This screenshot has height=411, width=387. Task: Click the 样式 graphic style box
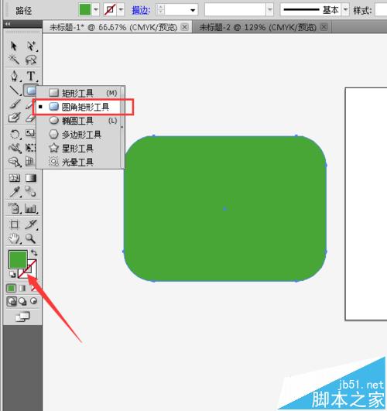381,10
